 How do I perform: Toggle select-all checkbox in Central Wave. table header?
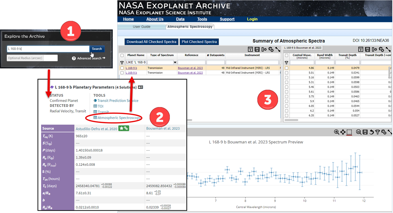pyautogui.click(x=287, y=56)
